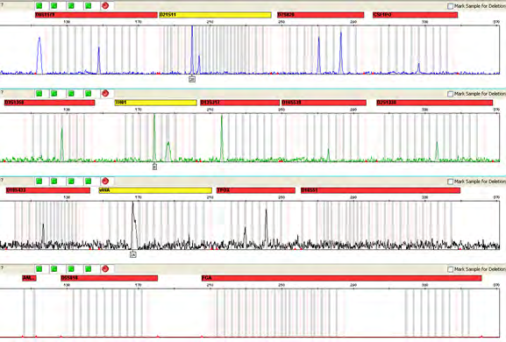
Task: Select the D18S51 marker bar
Action: pos(381,190)
